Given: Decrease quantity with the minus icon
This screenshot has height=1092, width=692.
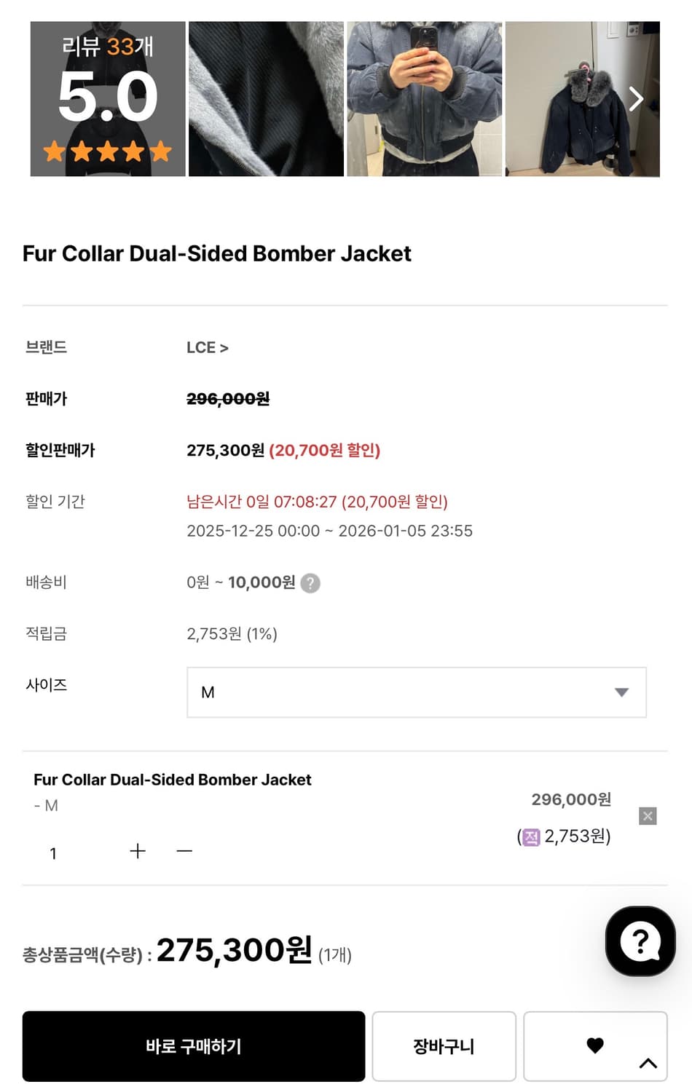Looking at the screenshot, I should pyautogui.click(x=184, y=851).
